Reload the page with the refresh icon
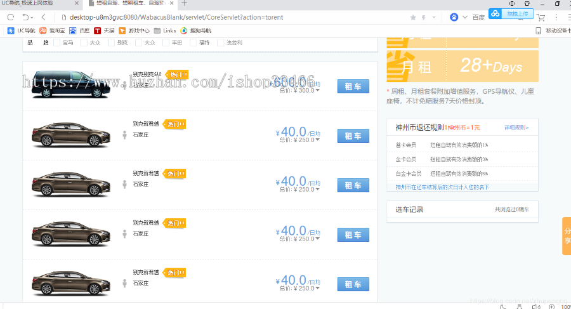The image size is (571, 309). pyautogui.click(x=11, y=17)
